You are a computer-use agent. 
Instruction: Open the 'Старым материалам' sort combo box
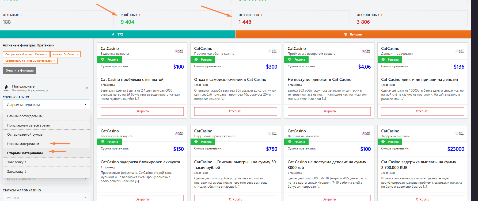tap(46, 105)
